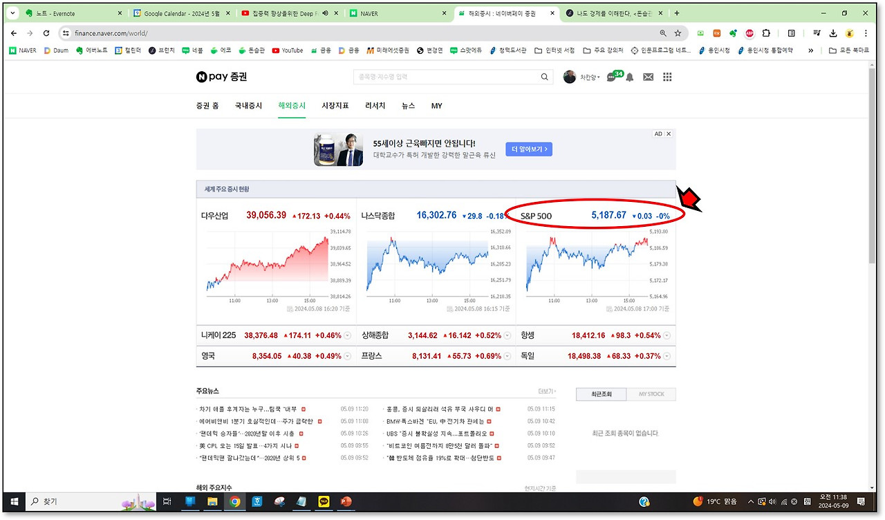The width and height of the screenshot is (885, 520).
Task: Open the 뉴스 menu
Action: click(x=409, y=106)
